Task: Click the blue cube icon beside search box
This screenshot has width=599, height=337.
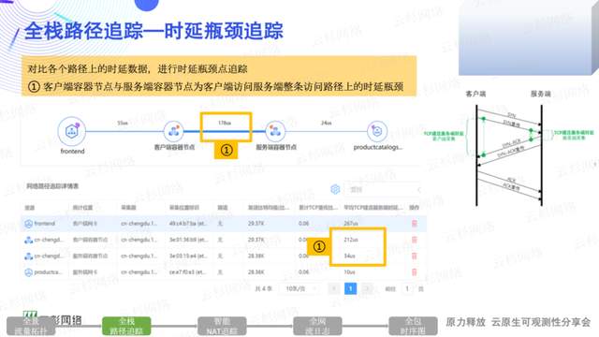Action: coord(335,189)
